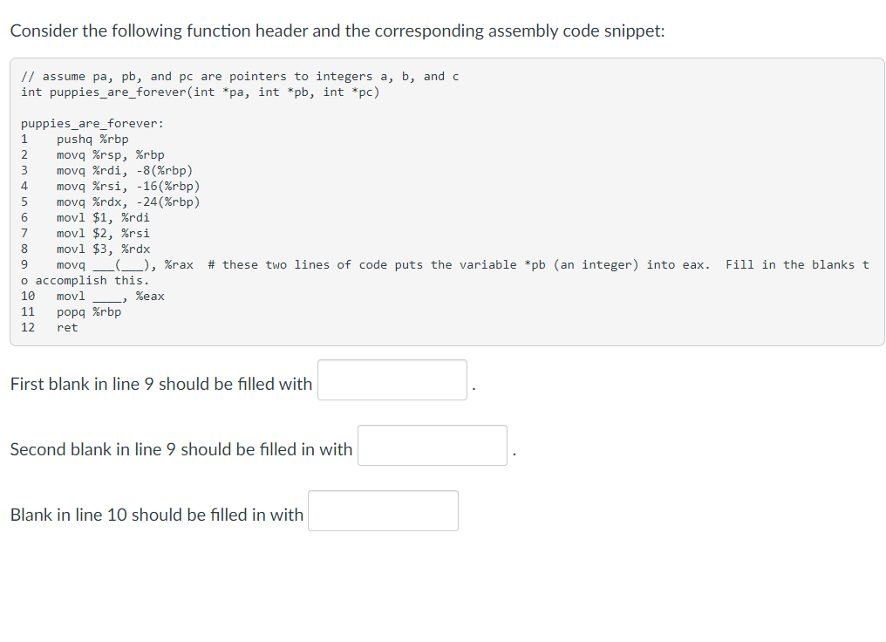
Task: Click the first blank answer input field
Action: [392, 379]
